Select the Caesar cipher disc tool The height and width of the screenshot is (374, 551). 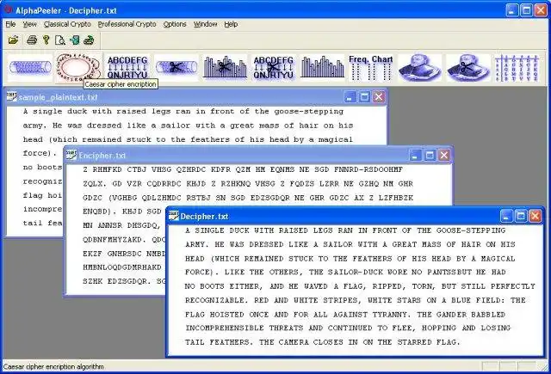click(78, 67)
